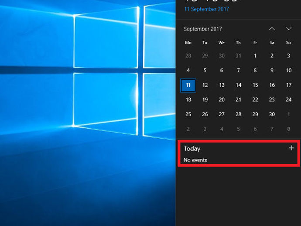Select September 23 in the calendar
Image resolution: width=301 pixels, height=226 pixels.
pyautogui.click(x=272, y=99)
